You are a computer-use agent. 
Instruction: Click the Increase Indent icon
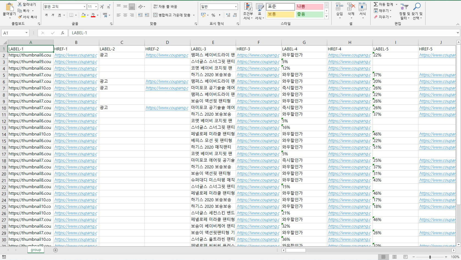pos(147,15)
